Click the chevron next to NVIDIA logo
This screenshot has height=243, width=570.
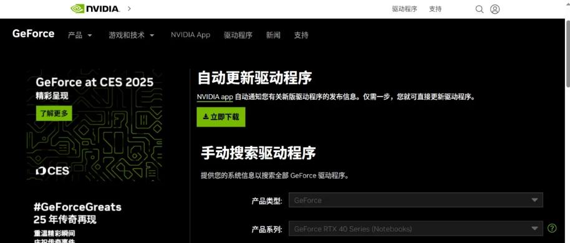point(129,9)
